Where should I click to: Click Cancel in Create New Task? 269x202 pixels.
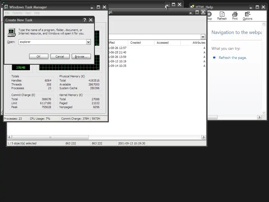pyautogui.click(x=60, y=57)
